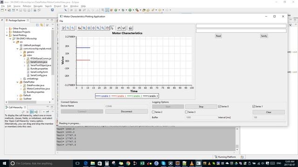Open the Eclipse Project menu
This screenshot has height=167, width=298.
click(58, 6)
